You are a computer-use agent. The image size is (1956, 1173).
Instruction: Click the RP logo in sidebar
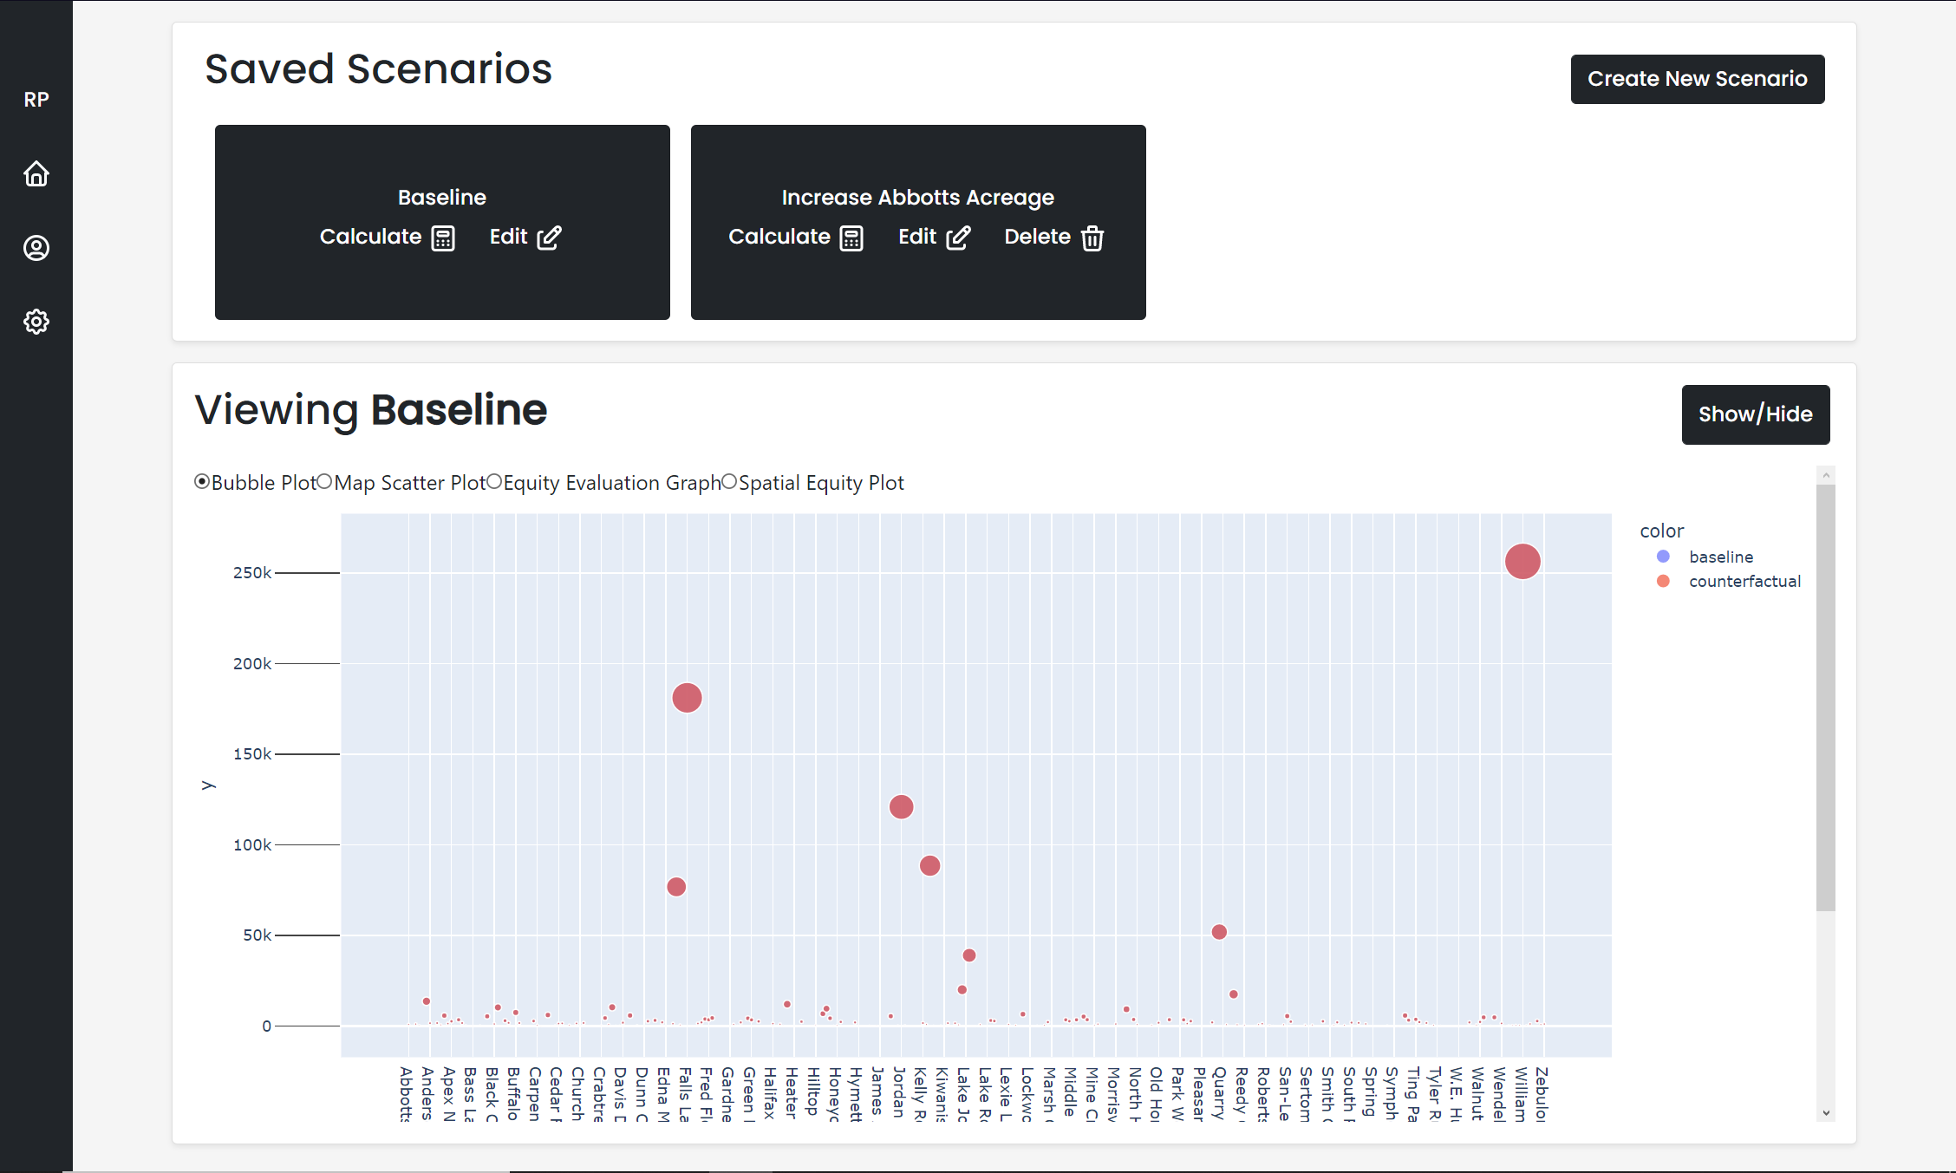36,100
